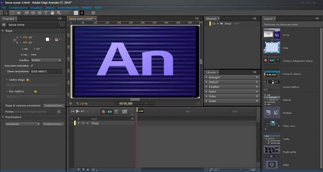Open the Elabora menu
The width and height of the screenshot is (323, 172).
tap(50, 8)
